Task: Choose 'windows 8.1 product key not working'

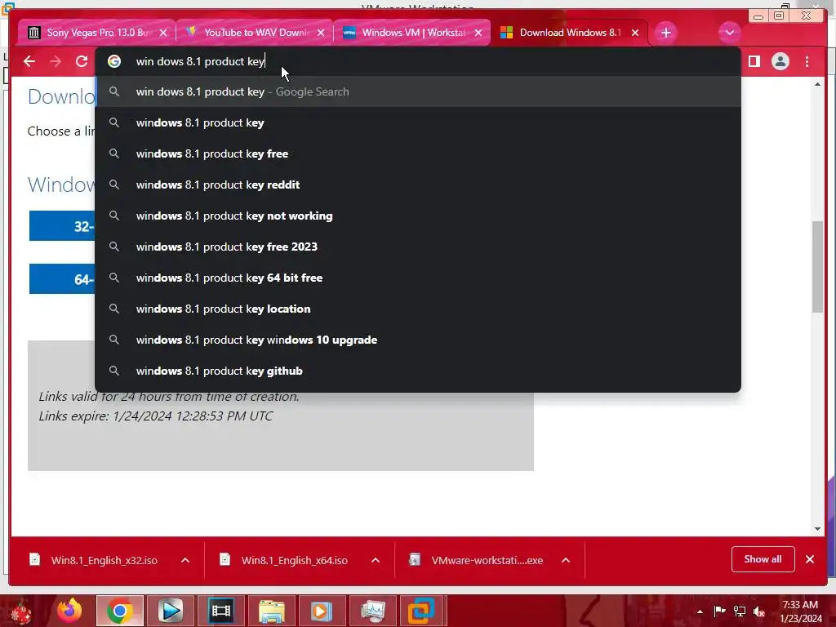Action: 418,216
